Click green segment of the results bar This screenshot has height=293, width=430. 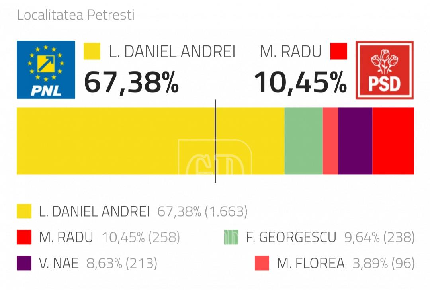point(303,141)
